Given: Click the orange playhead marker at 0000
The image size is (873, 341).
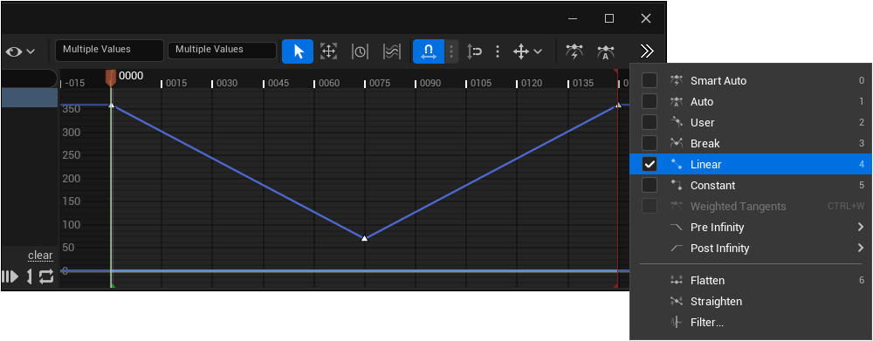Looking at the screenshot, I should point(111,78).
